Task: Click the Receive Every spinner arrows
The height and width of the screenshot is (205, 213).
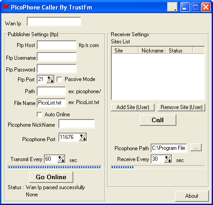Action: coord(168,159)
